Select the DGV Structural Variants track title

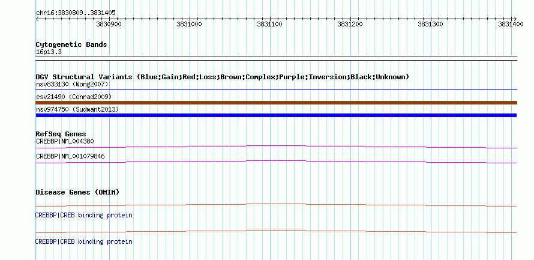click(223, 77)
